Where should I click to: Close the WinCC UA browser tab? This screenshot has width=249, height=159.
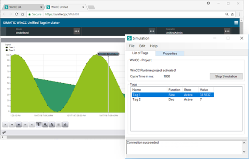click(41, 7)
